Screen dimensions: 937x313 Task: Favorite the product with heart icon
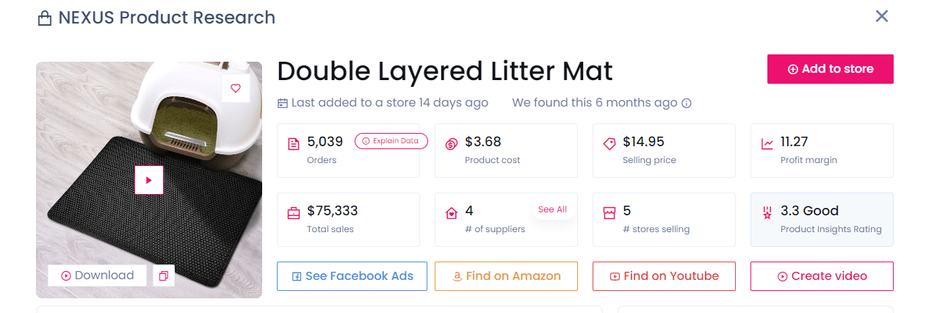pyautogui.click(x=236, y=88)
